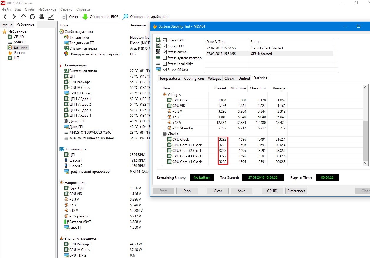
Task: Click the Statistics list vertical scrollbar thumb
Action: pos(366,140)
